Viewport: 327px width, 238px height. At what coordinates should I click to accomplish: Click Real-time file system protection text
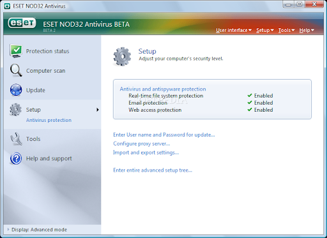pyautogui.click(x=166, y=96)
